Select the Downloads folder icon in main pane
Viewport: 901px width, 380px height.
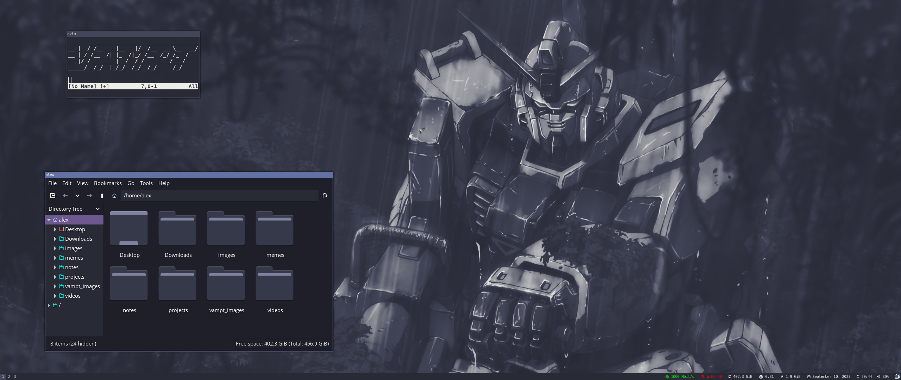177,228
